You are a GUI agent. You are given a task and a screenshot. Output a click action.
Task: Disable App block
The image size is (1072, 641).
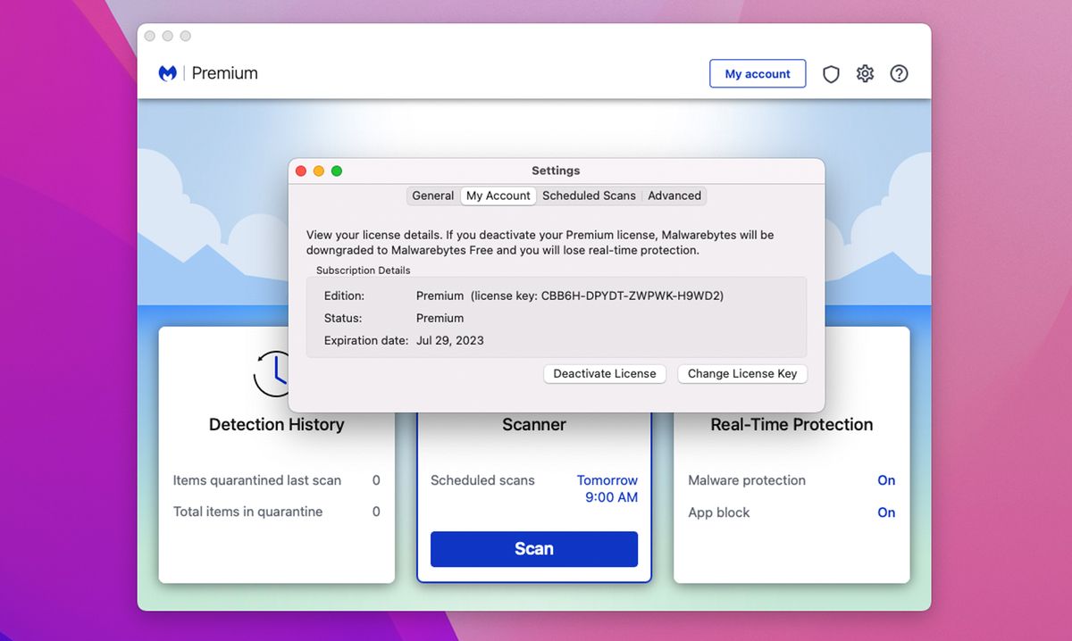(886, 512)
